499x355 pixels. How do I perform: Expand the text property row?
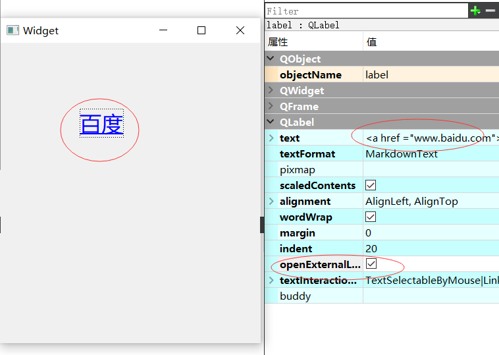click(x=271, y=138)
